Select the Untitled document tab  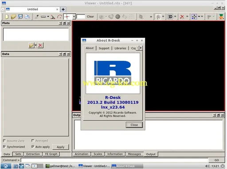point(32,9)
